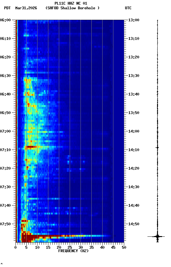This screenshot has width=171, height=267.
Task: Click the 14:40 UTC time label
Action: point(134,206)
